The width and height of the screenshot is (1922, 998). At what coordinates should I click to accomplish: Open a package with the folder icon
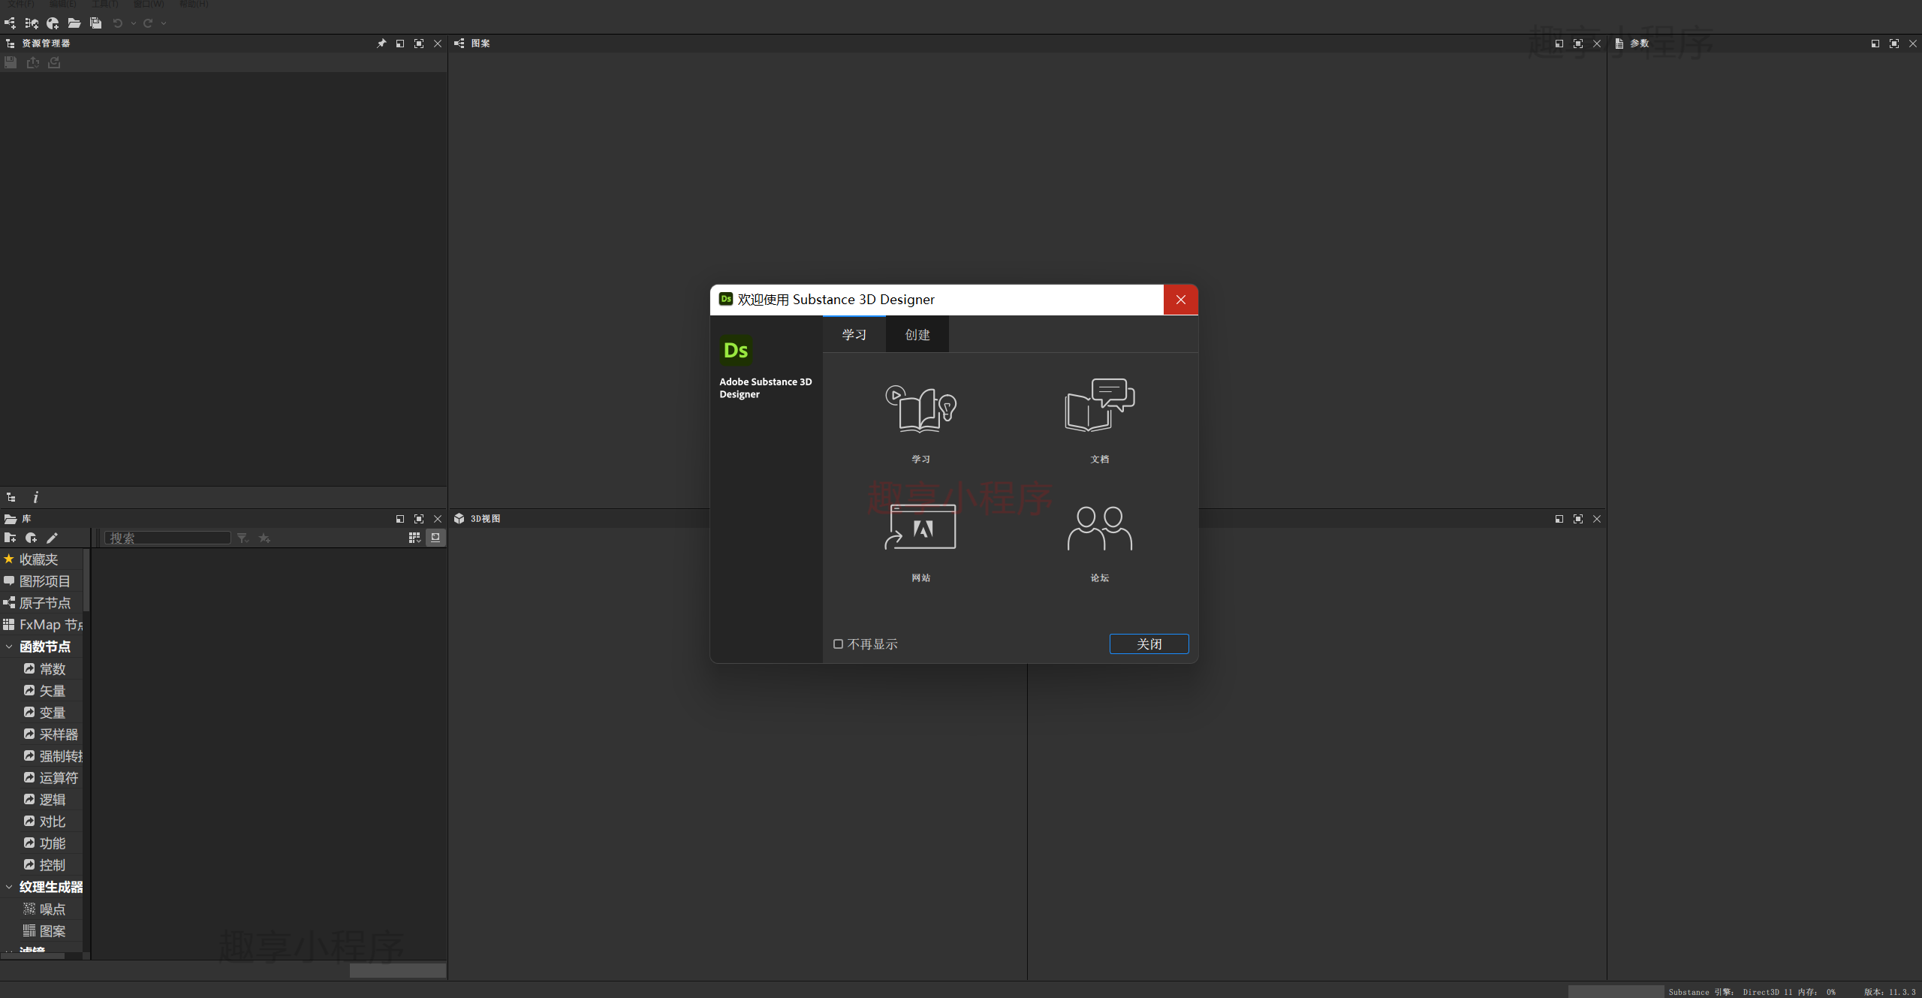74,23
